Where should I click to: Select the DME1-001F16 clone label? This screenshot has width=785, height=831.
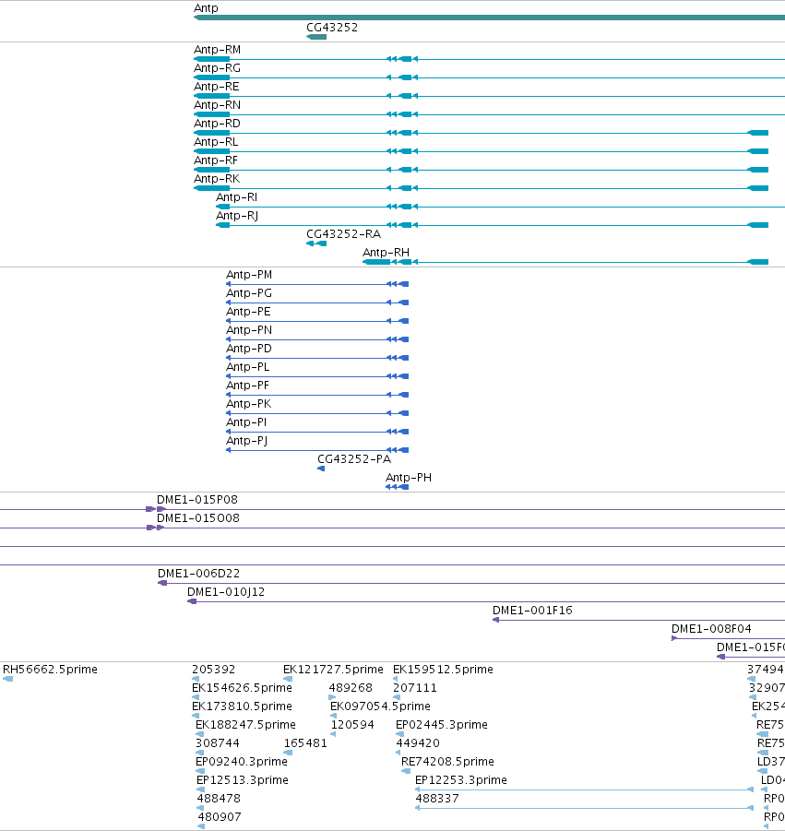[x=532, y=611]
